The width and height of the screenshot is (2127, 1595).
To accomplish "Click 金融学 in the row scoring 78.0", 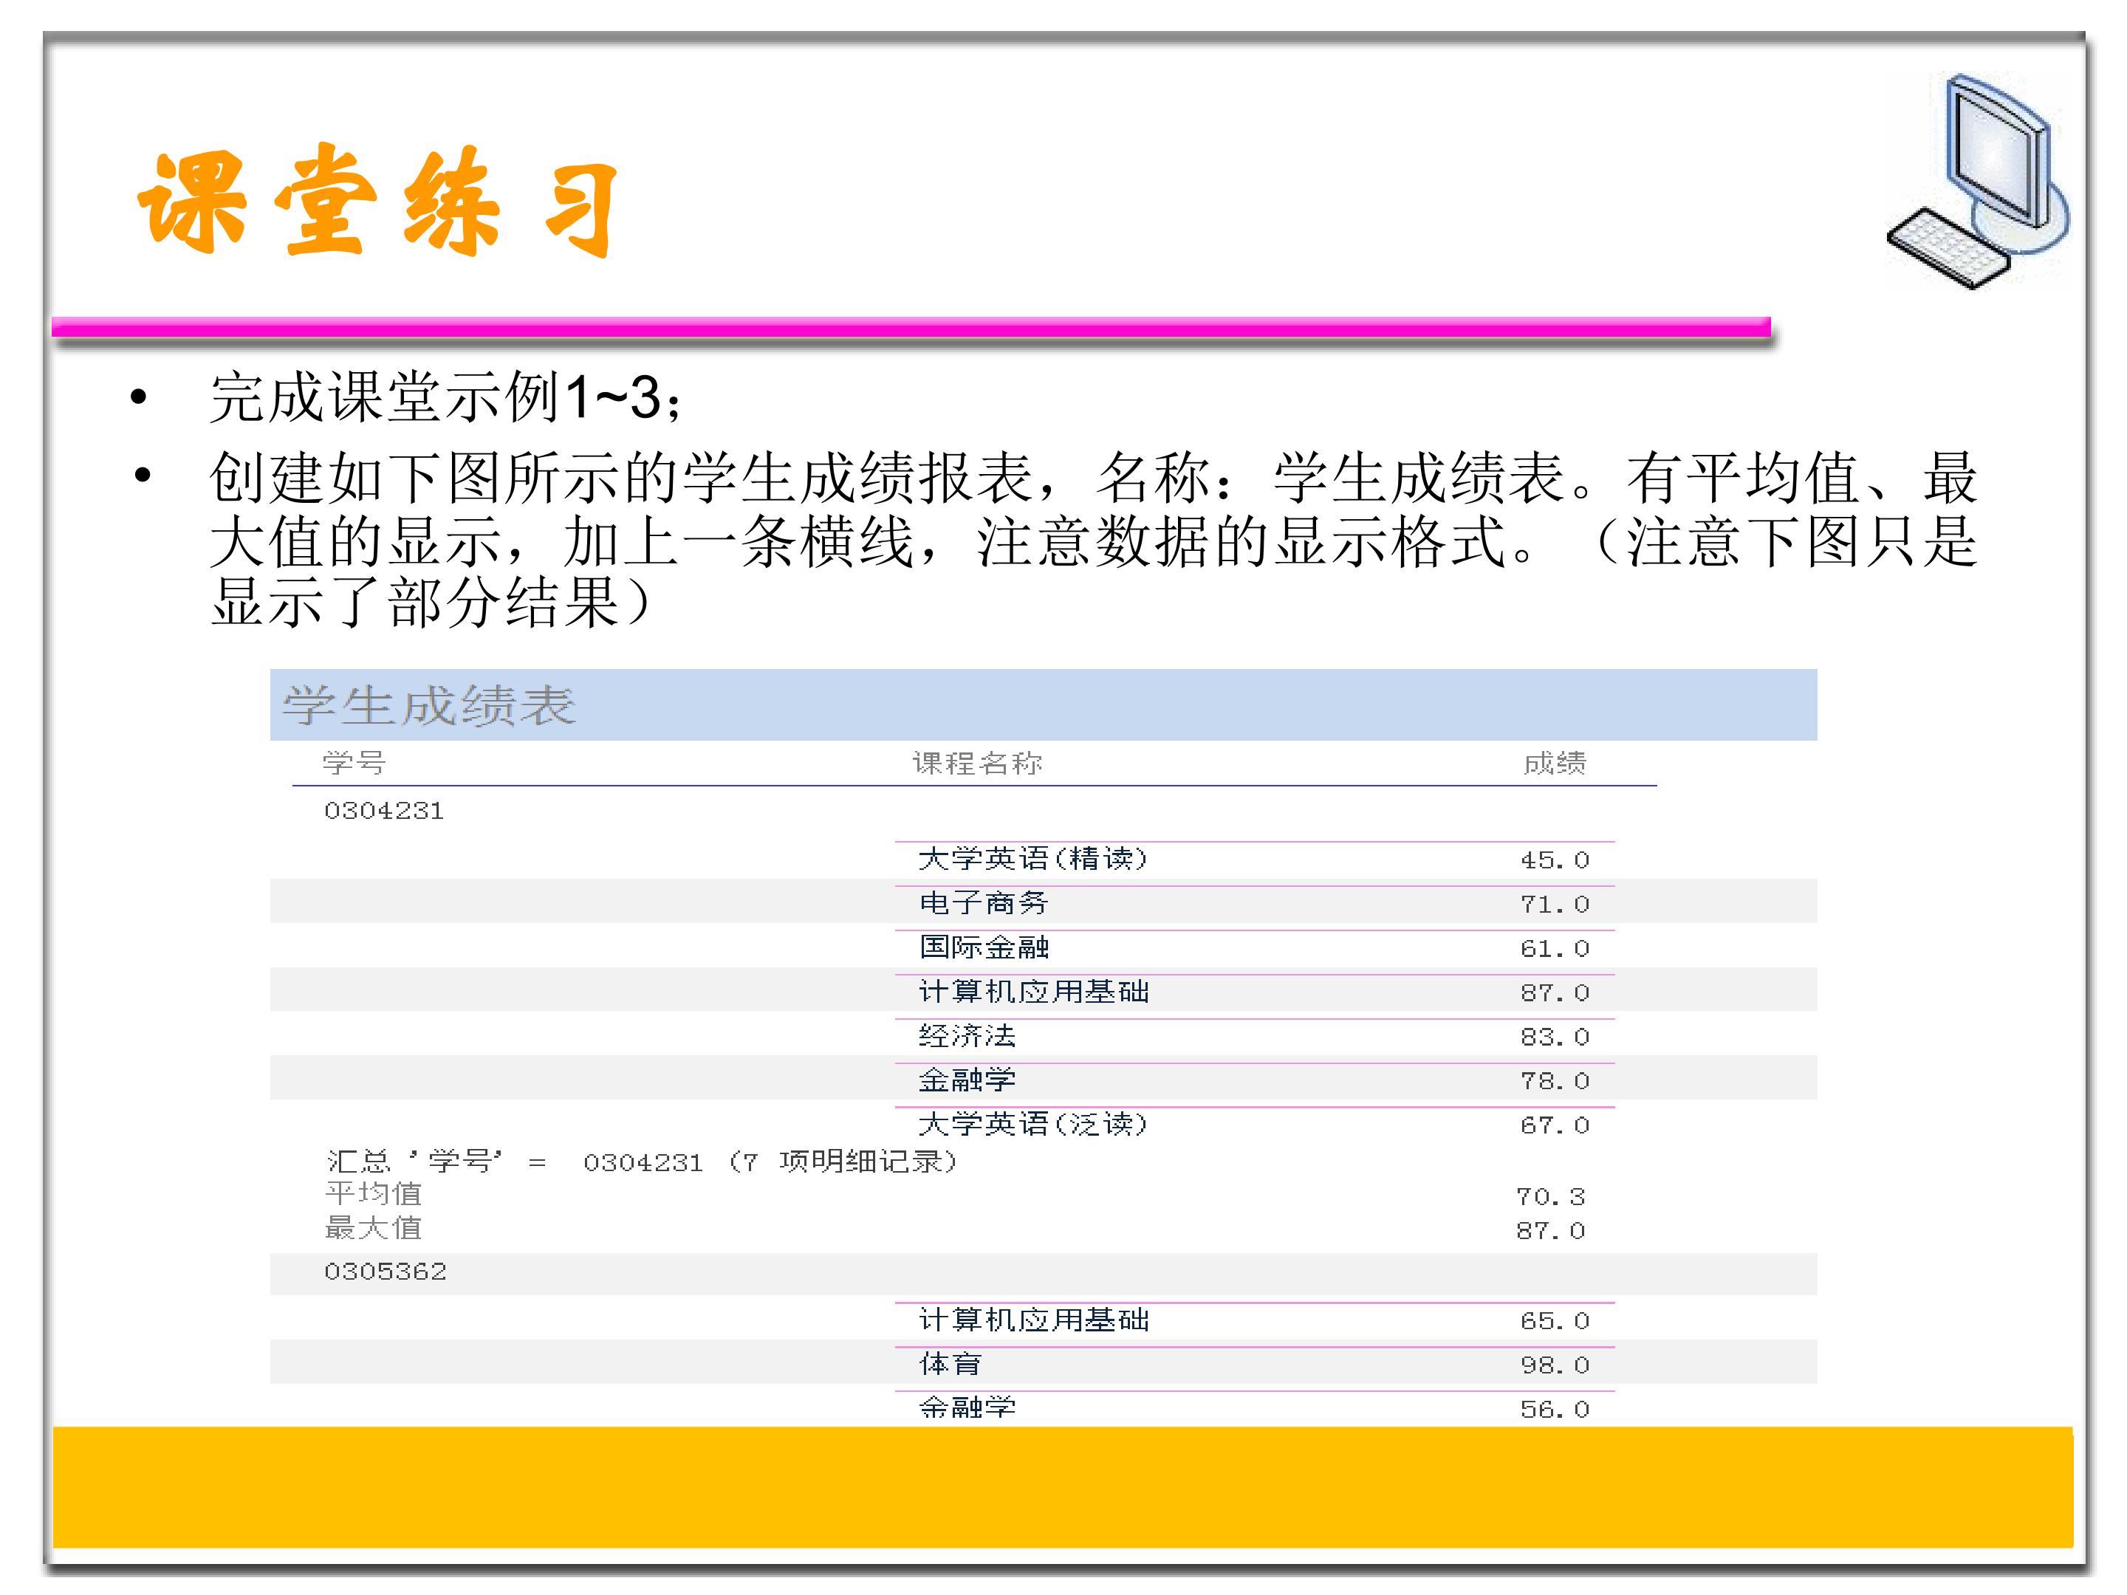I will pos(967,1080).
